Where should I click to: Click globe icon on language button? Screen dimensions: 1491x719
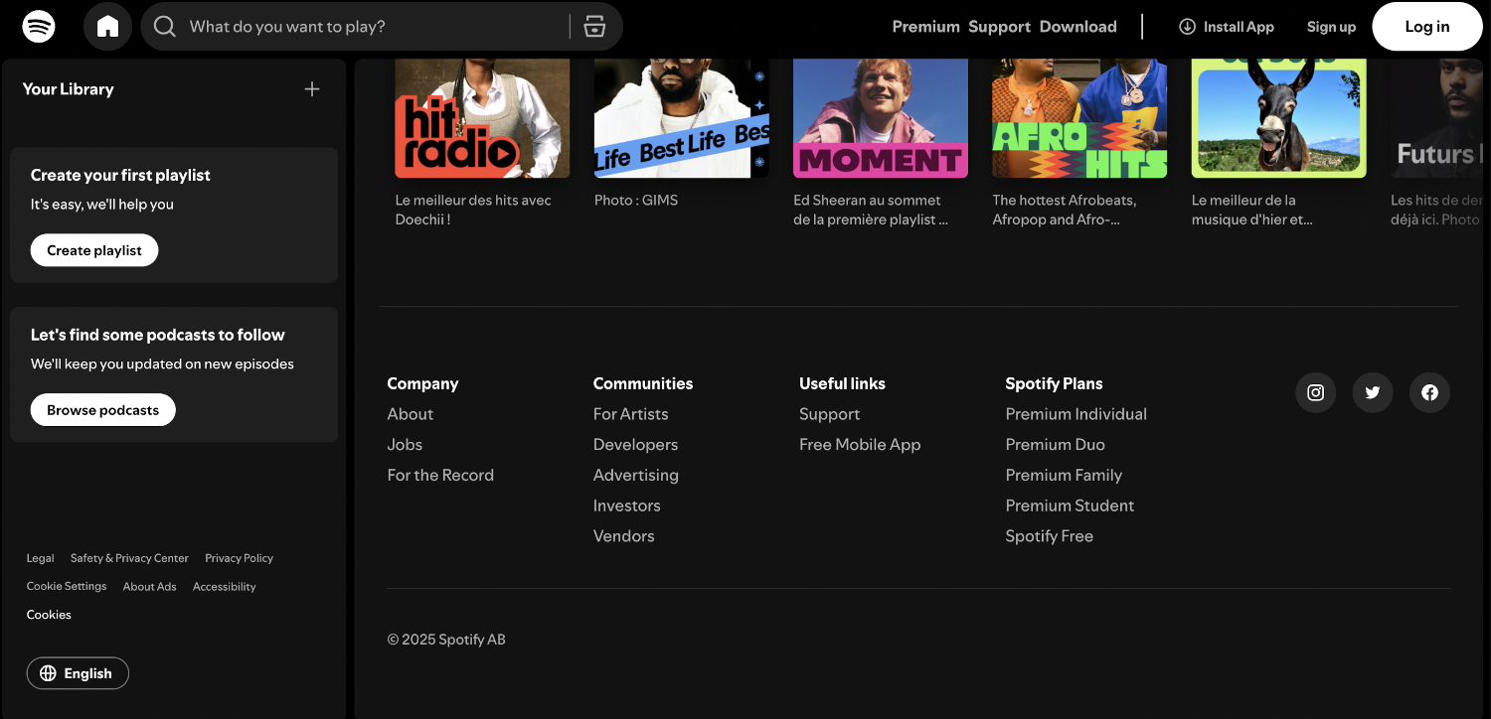pyautogui.click(x=48, y=673)
